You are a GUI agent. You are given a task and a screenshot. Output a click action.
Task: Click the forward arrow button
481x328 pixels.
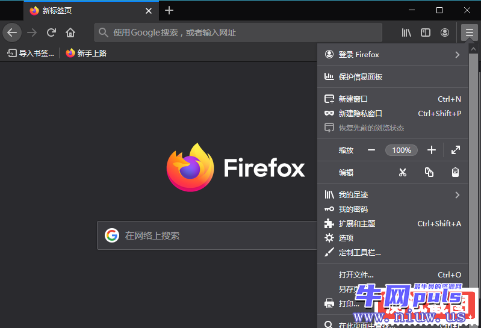click(x=32, y=32)
